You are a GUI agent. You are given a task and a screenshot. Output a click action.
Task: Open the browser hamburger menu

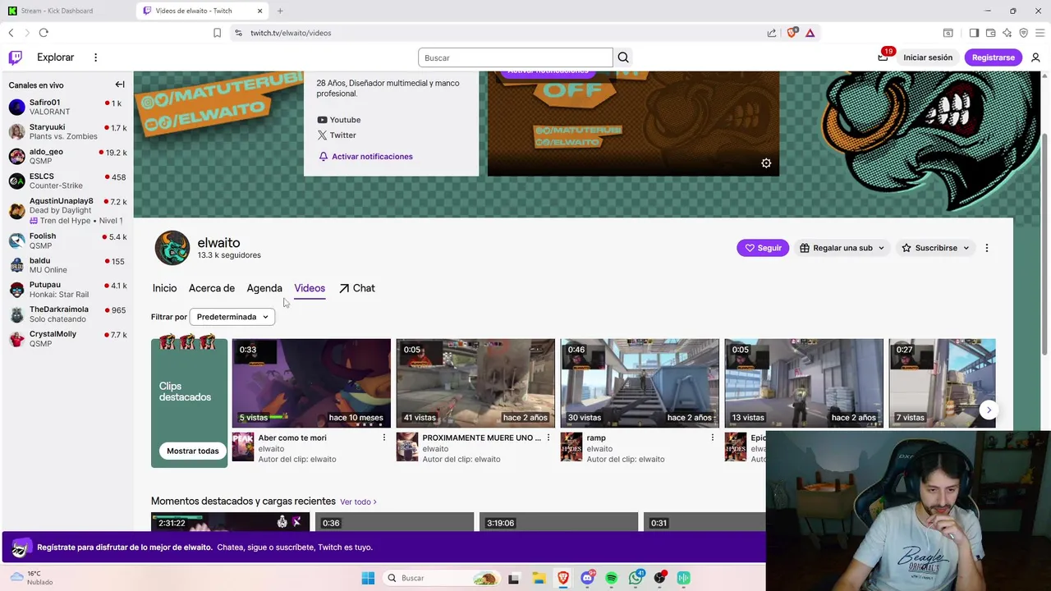coord(1040,33)
